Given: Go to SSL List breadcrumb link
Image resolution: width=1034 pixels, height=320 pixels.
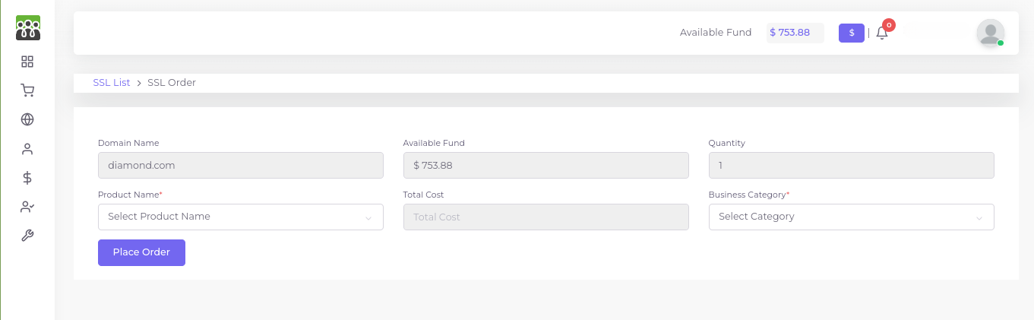Looking at the screenshot, I should click(112, 82).
